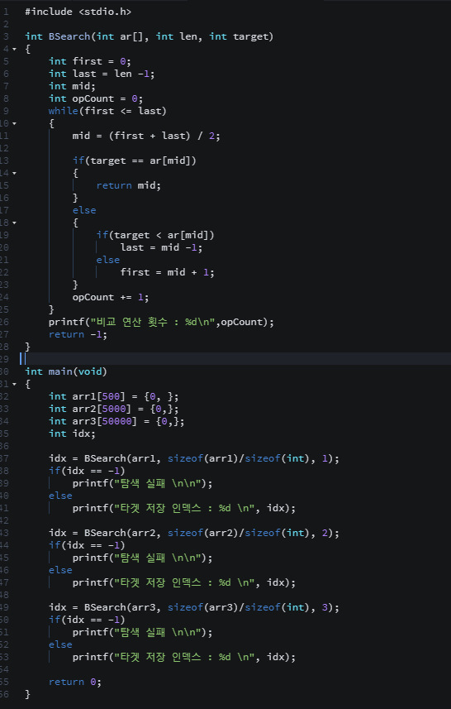The width and height of the screenshot is (451, 709).
Task: Fold the else block after return mid
Action: coord(14,223)
